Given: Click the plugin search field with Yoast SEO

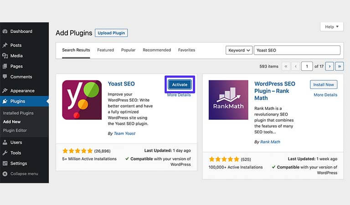Looking at the screenshot, I should click(x=297, y=50).
